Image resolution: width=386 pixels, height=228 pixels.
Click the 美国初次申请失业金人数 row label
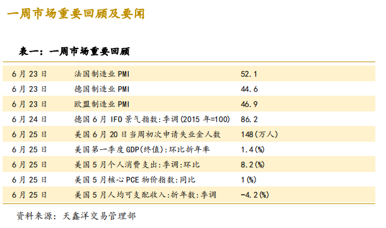click(148, 134)
